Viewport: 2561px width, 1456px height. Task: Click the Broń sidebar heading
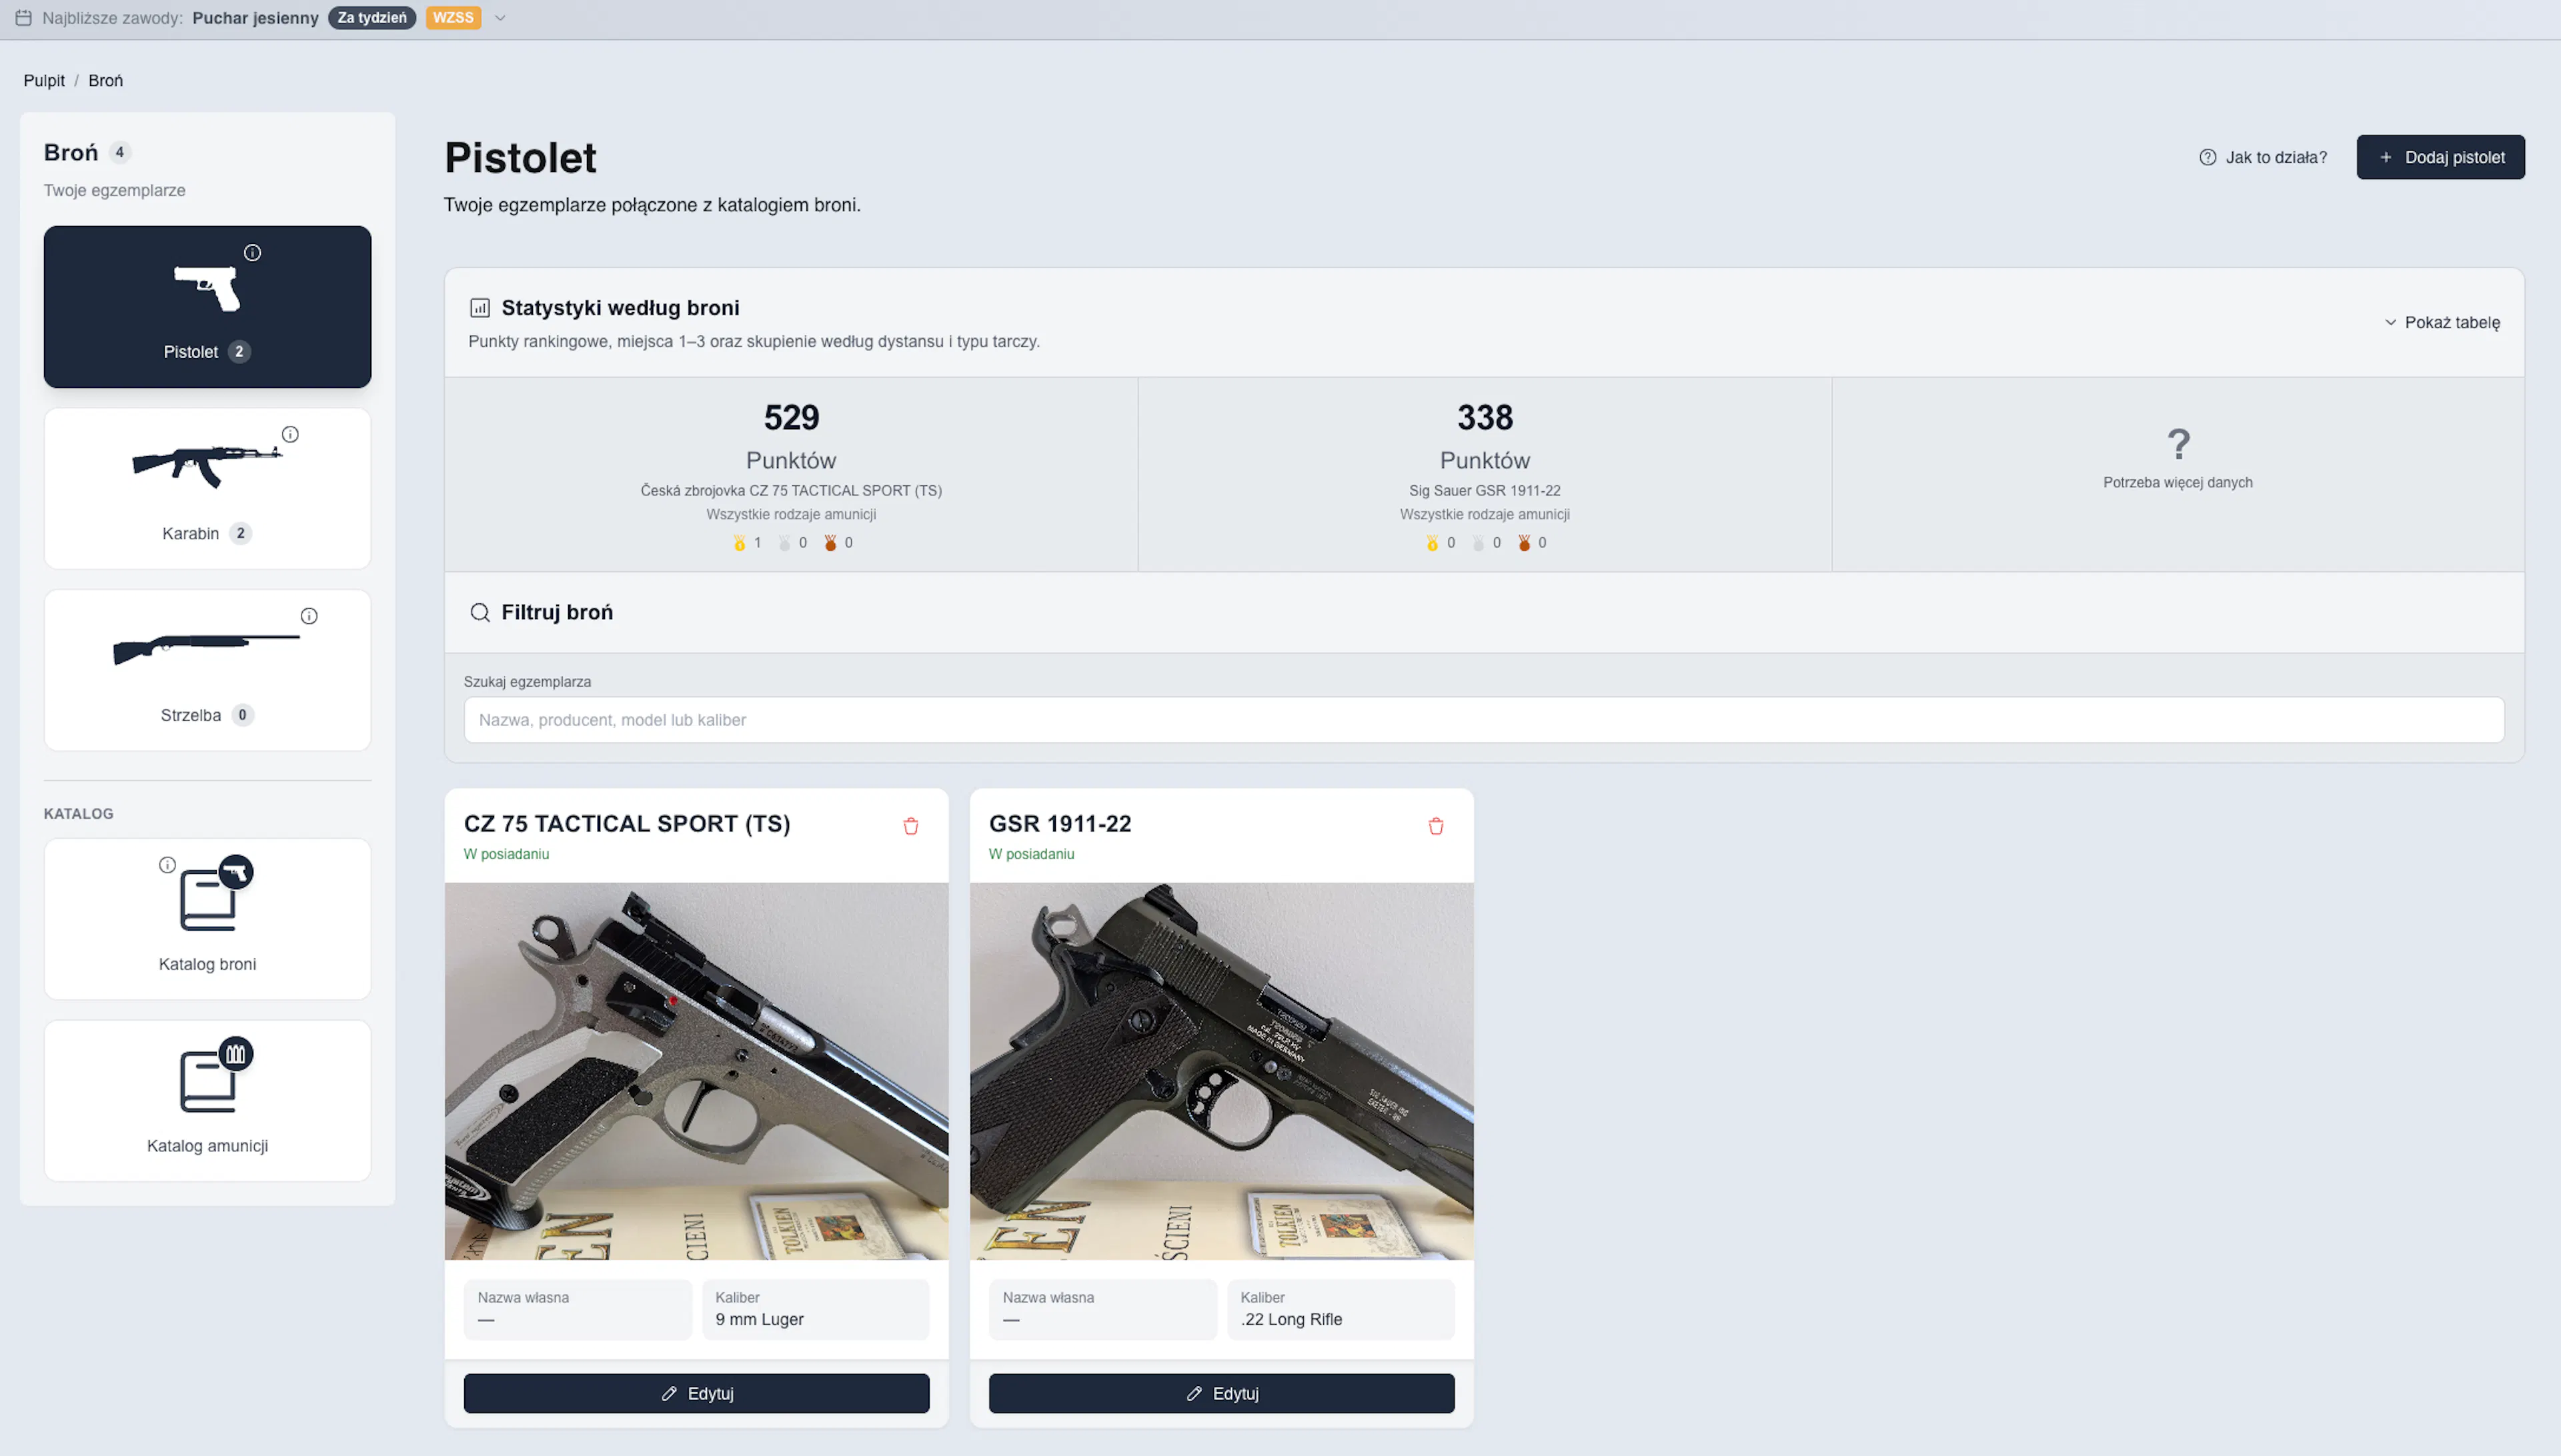[71, 152]
